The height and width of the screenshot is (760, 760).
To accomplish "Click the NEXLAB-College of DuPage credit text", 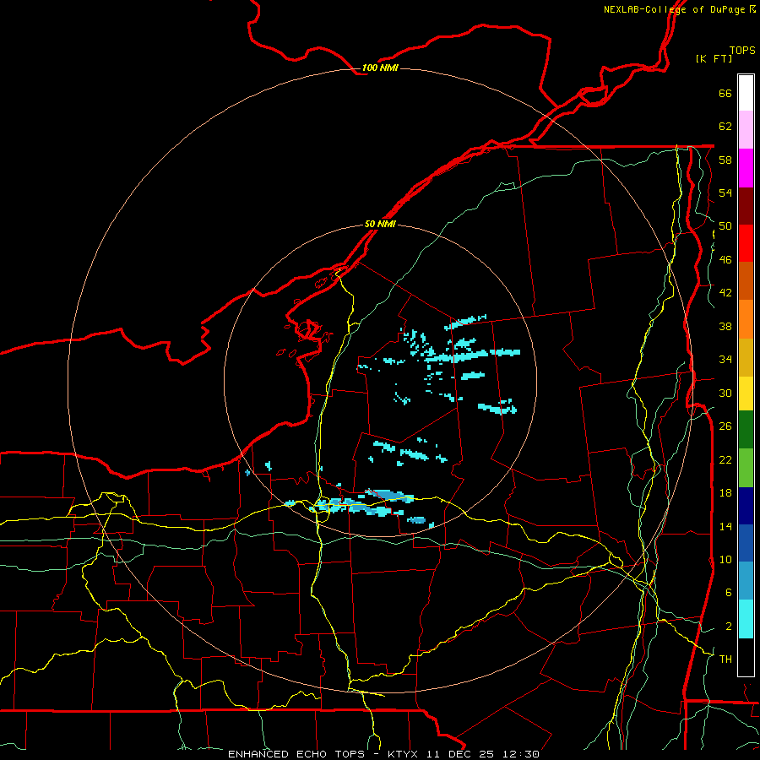I will (x=674, y=9).
